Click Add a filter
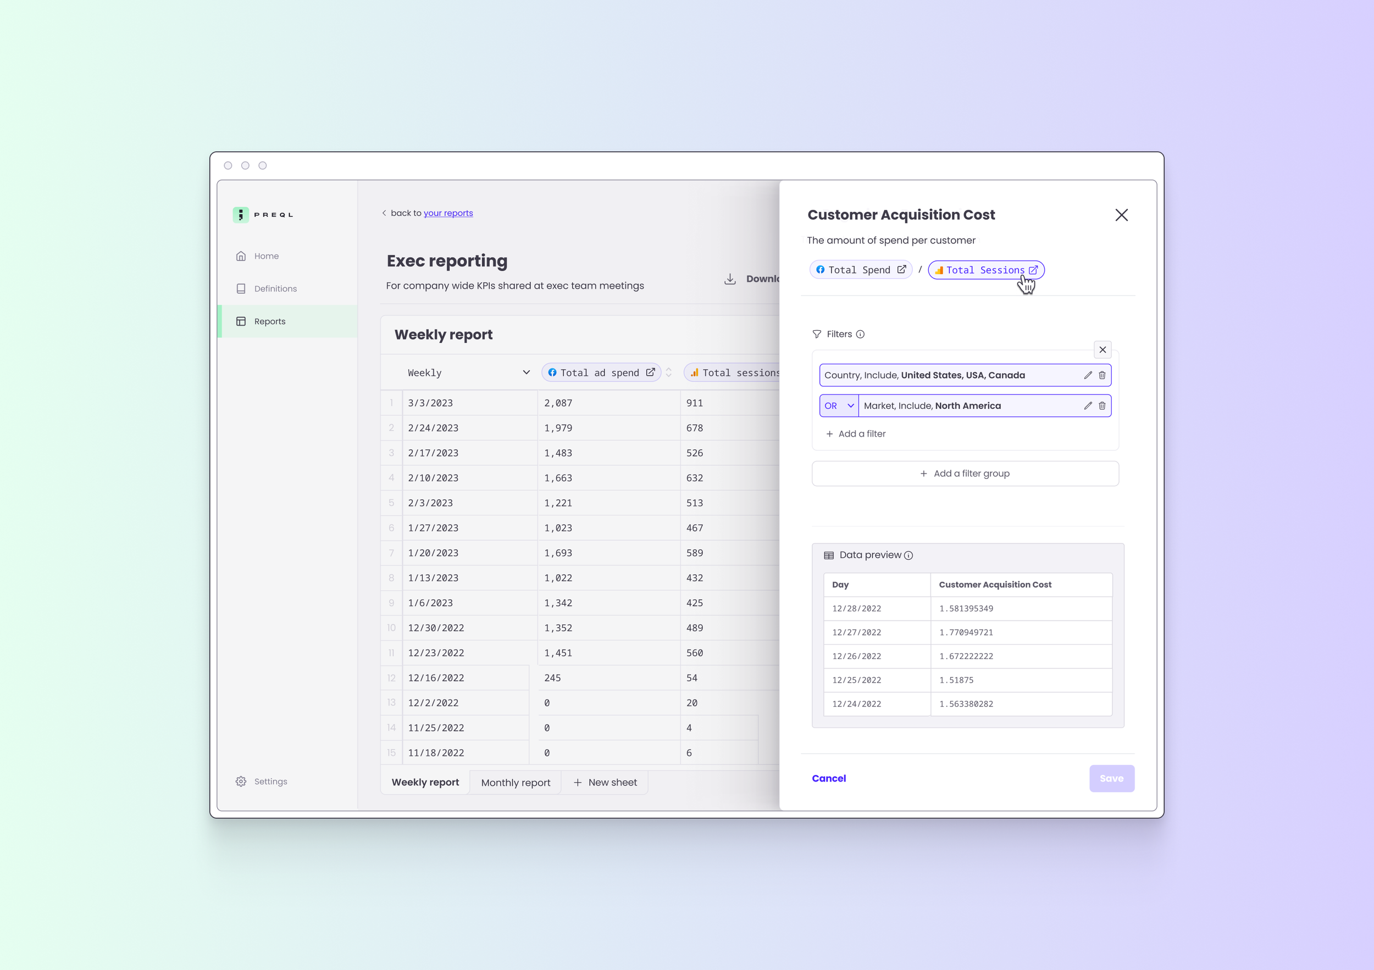Screen dimensions: 1374x970 coord(856,433)
